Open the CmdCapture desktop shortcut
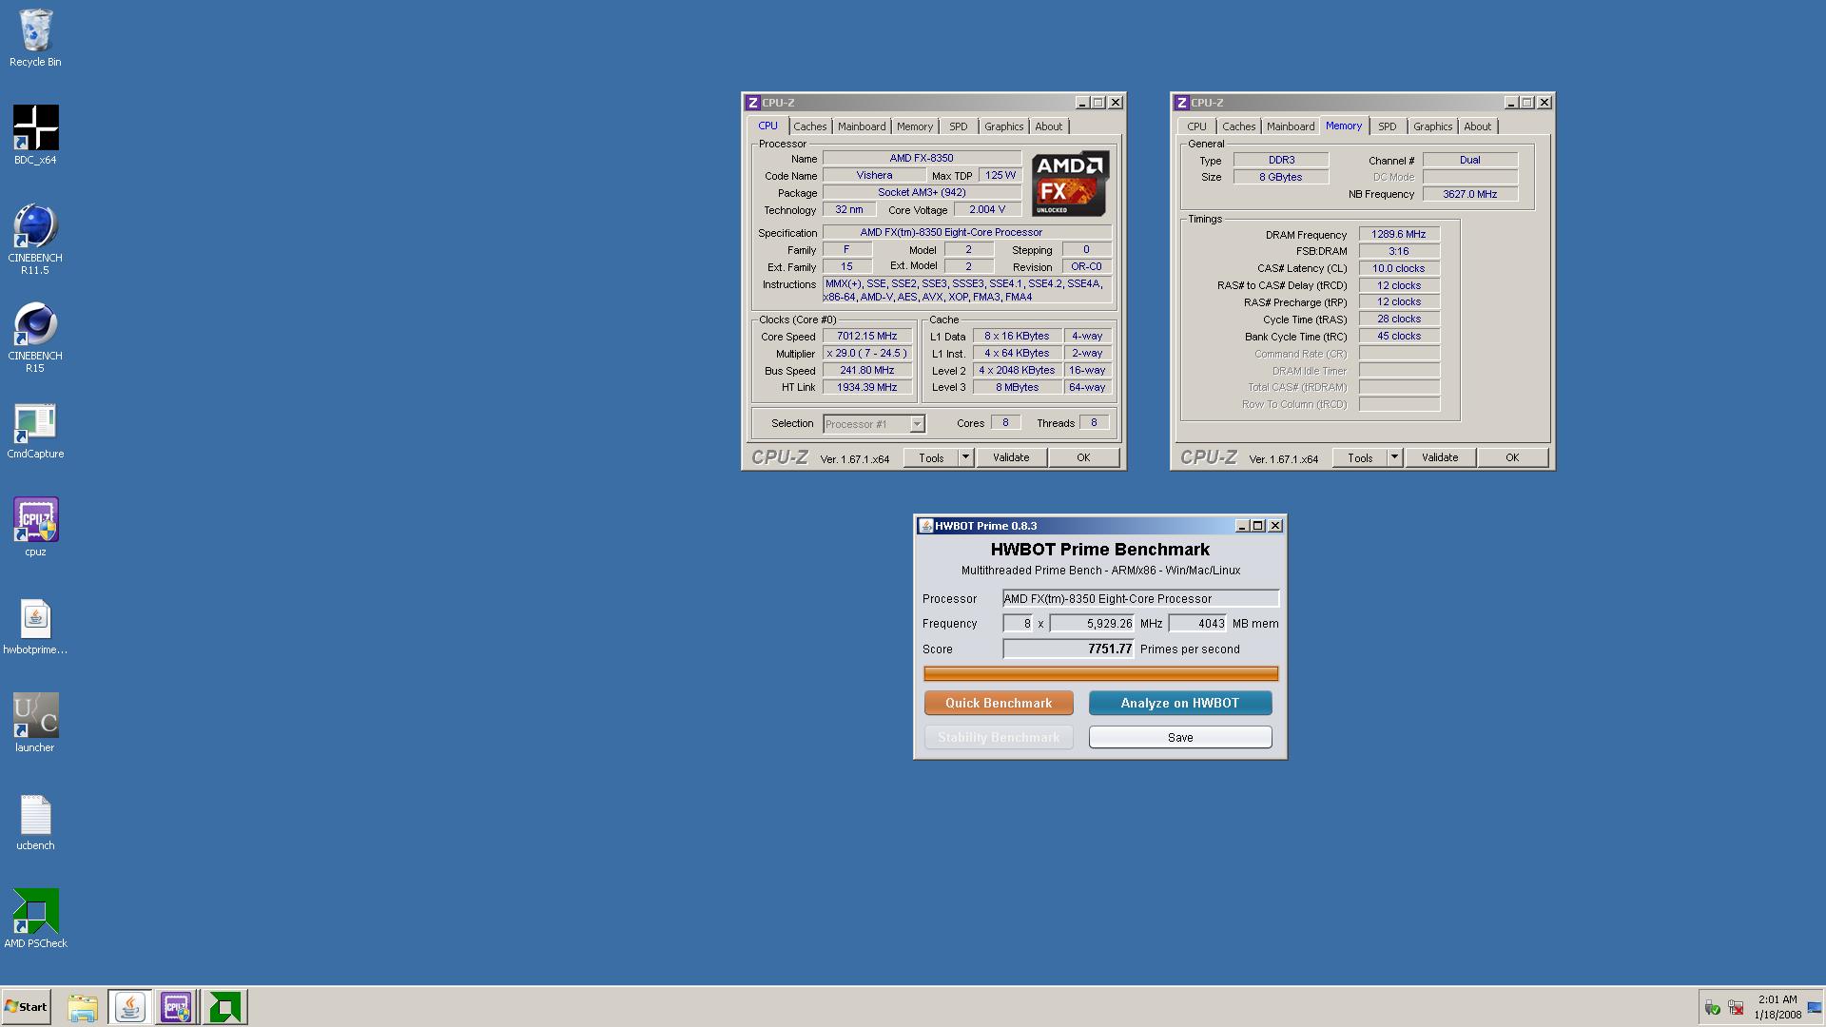The width and height of the screenshot is (1826, 1027). pos(35,431)
